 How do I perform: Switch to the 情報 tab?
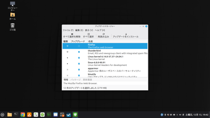[x=66, y=79]
